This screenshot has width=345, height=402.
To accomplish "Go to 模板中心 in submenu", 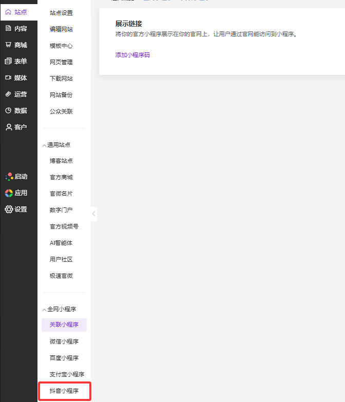I will [61, 46].
